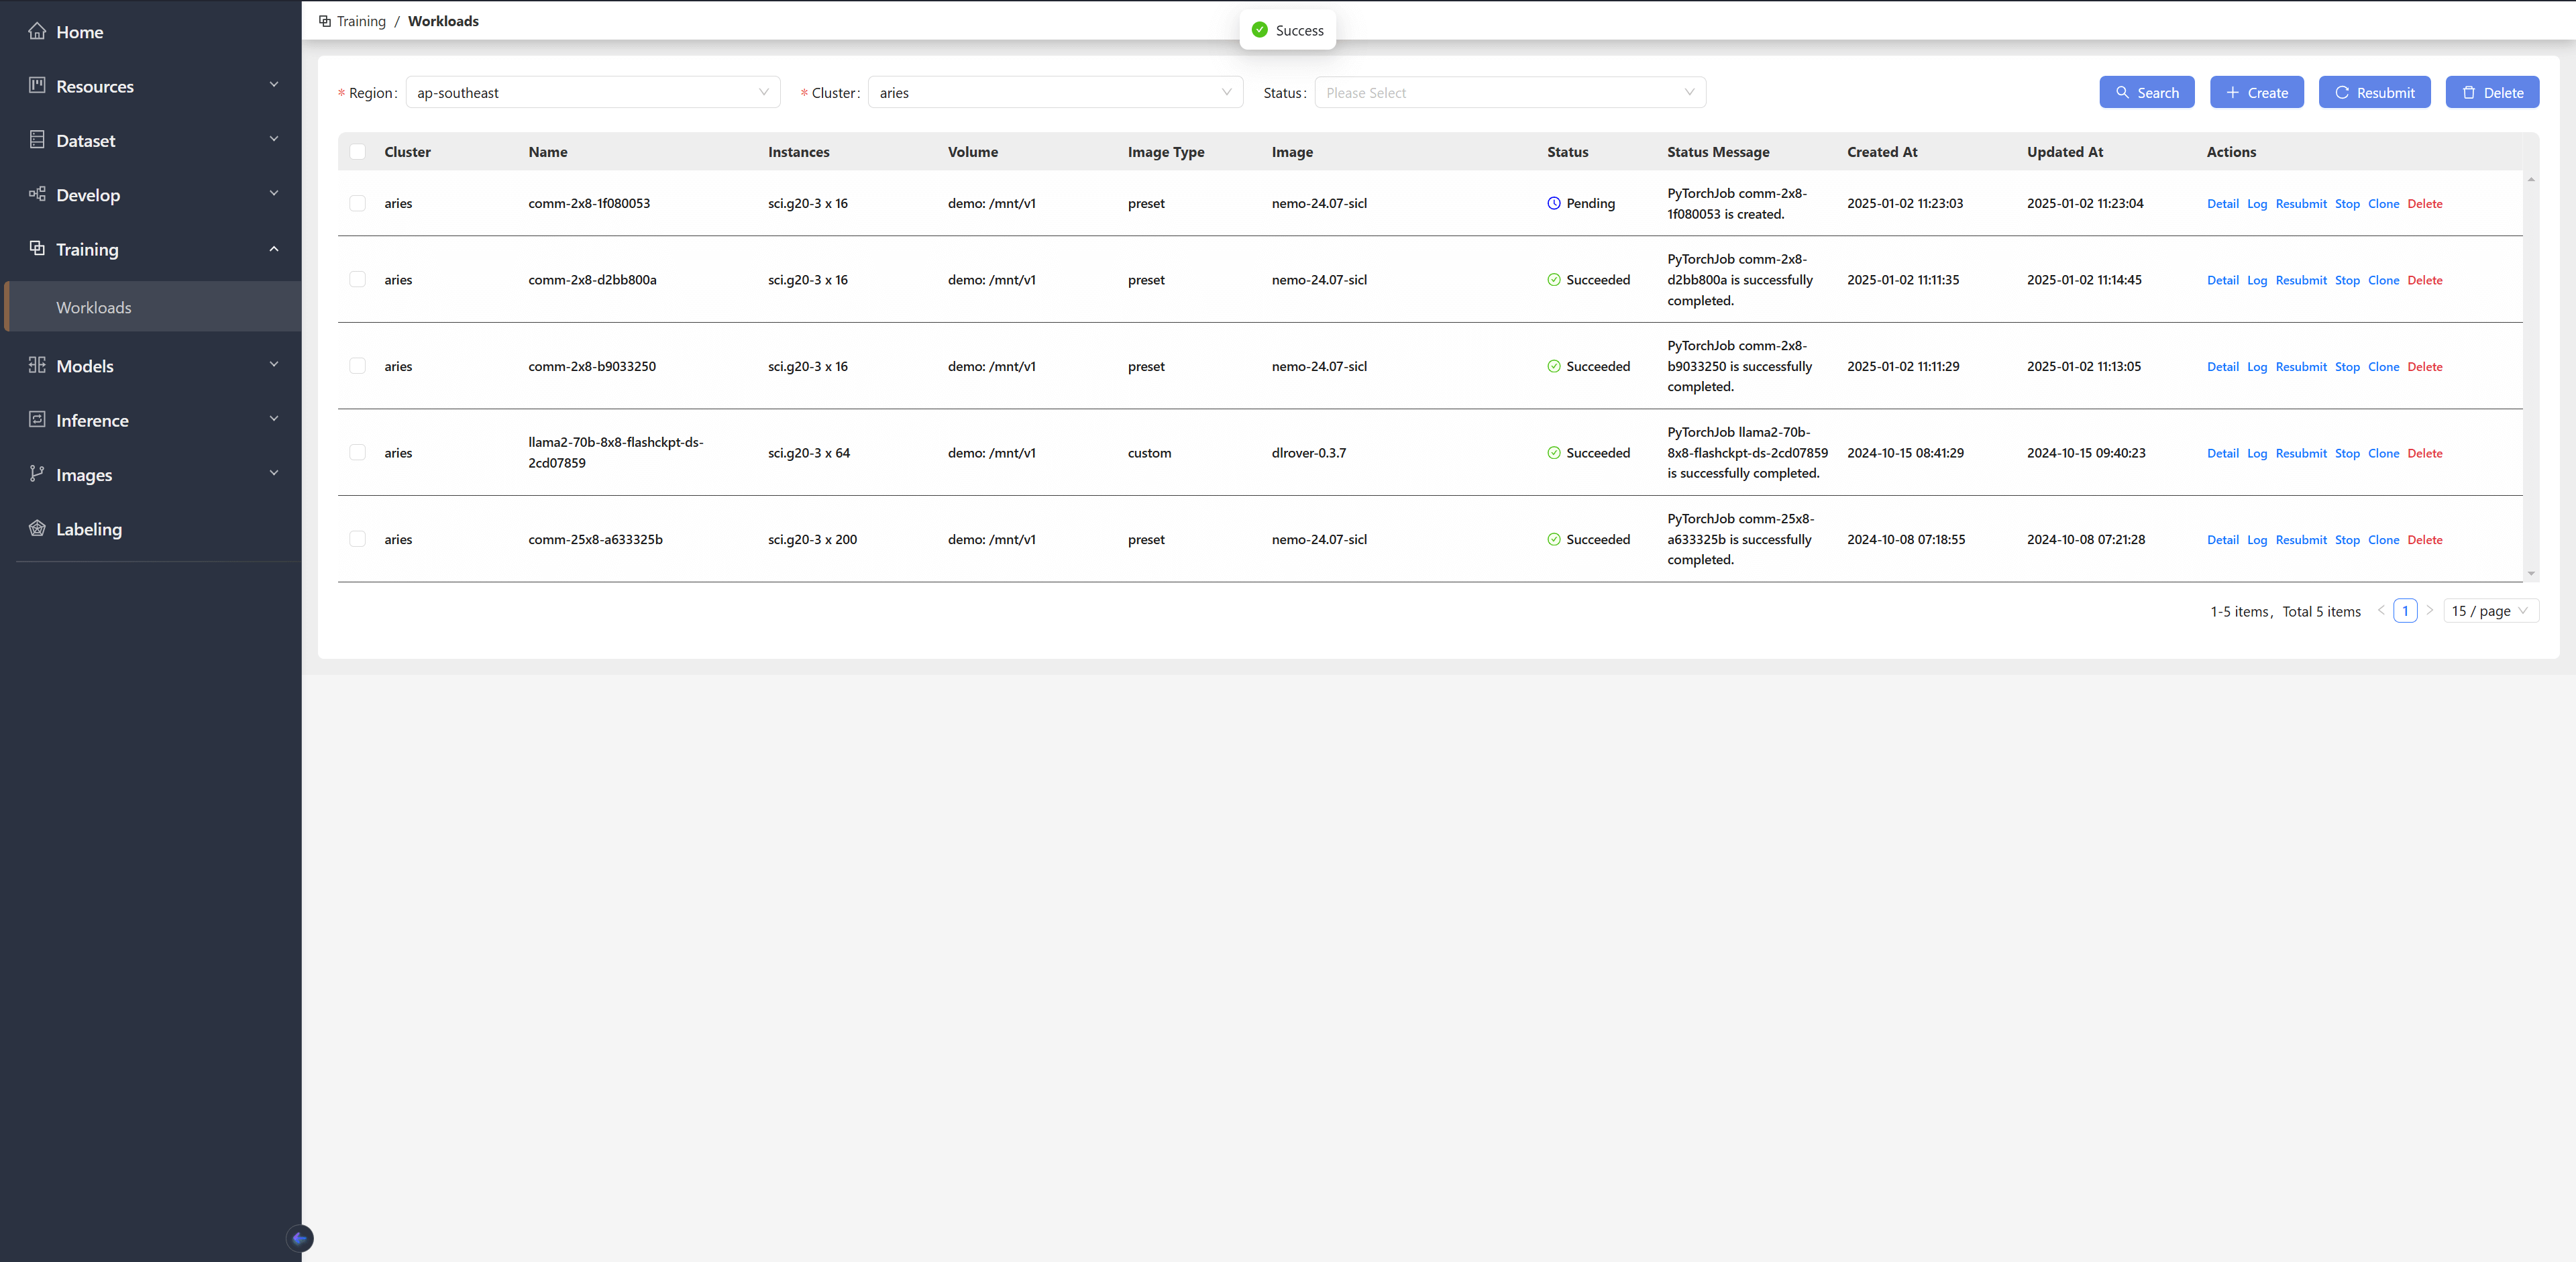This screenshot has width=2576, height=1262.
Task: Click the Search button
Action: 2146,92
